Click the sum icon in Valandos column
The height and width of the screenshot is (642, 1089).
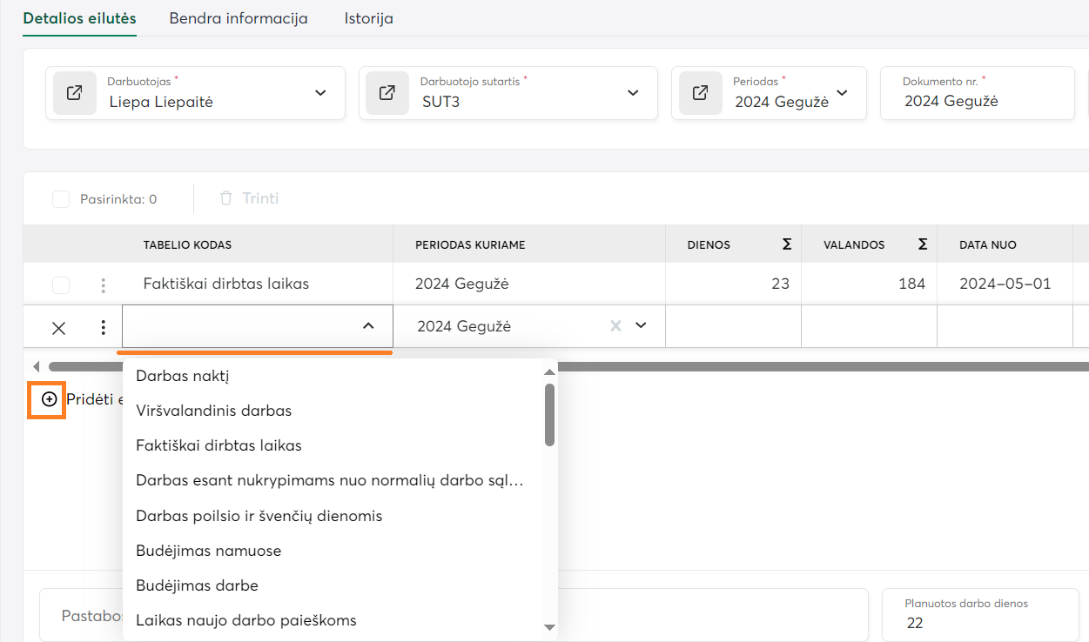point(923,244)
